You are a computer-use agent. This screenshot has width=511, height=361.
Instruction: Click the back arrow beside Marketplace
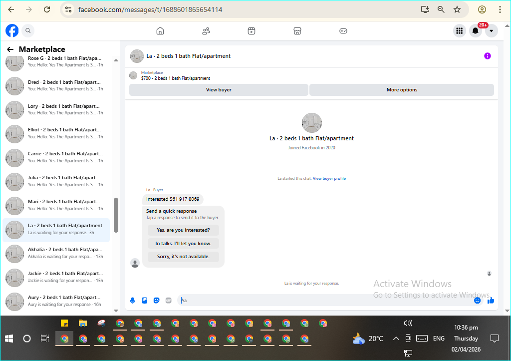tap(10, 49)
